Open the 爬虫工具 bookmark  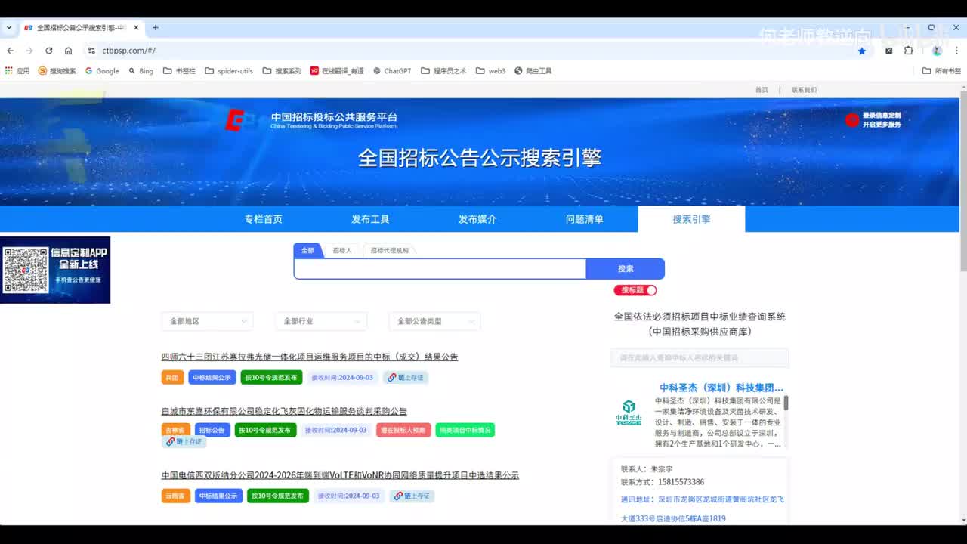click(533, 71)
